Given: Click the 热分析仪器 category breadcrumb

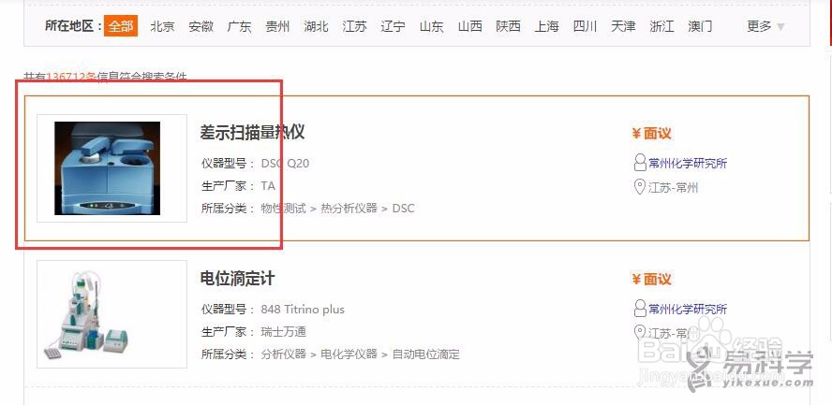Looking at the screenshot, I should pyautogui.click(x=349, y=209).
